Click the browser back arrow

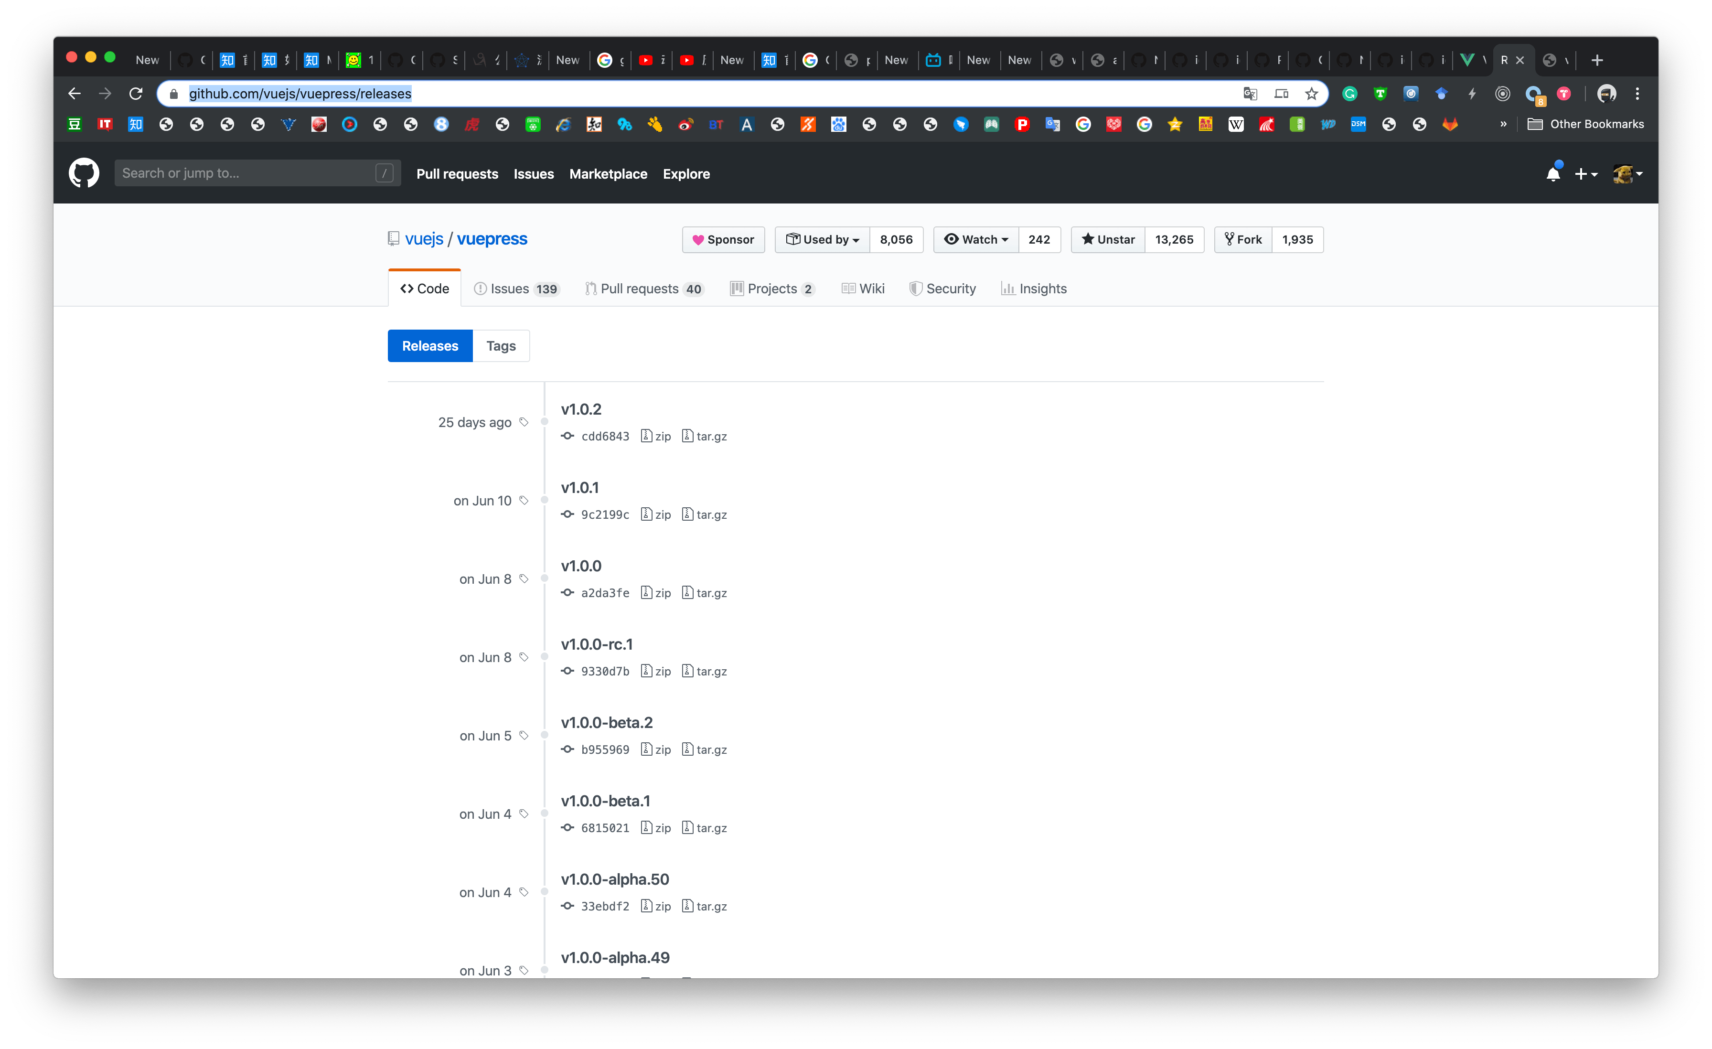75,93
